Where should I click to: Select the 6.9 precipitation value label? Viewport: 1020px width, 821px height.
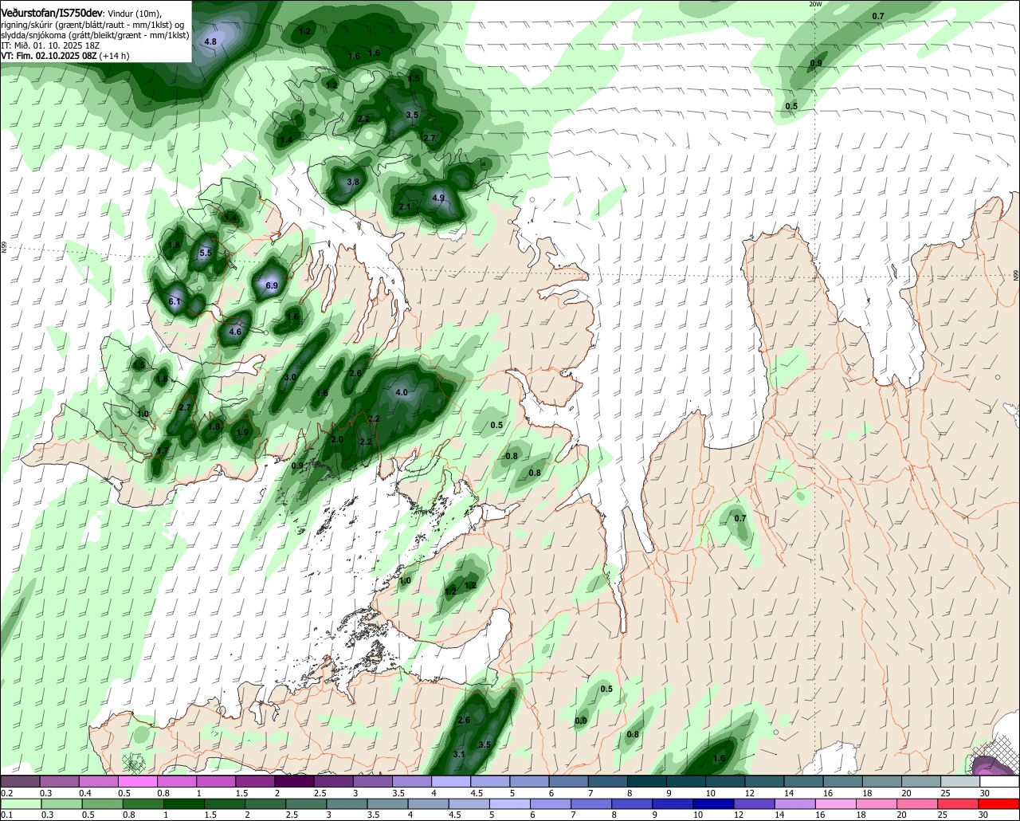(x=271, y=285)
